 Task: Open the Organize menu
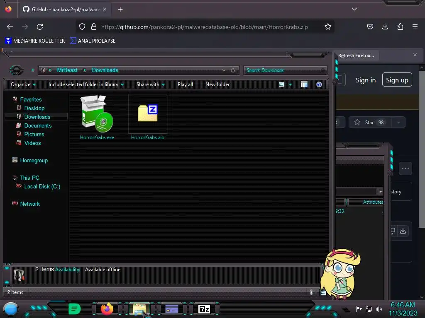coord(23,84)
